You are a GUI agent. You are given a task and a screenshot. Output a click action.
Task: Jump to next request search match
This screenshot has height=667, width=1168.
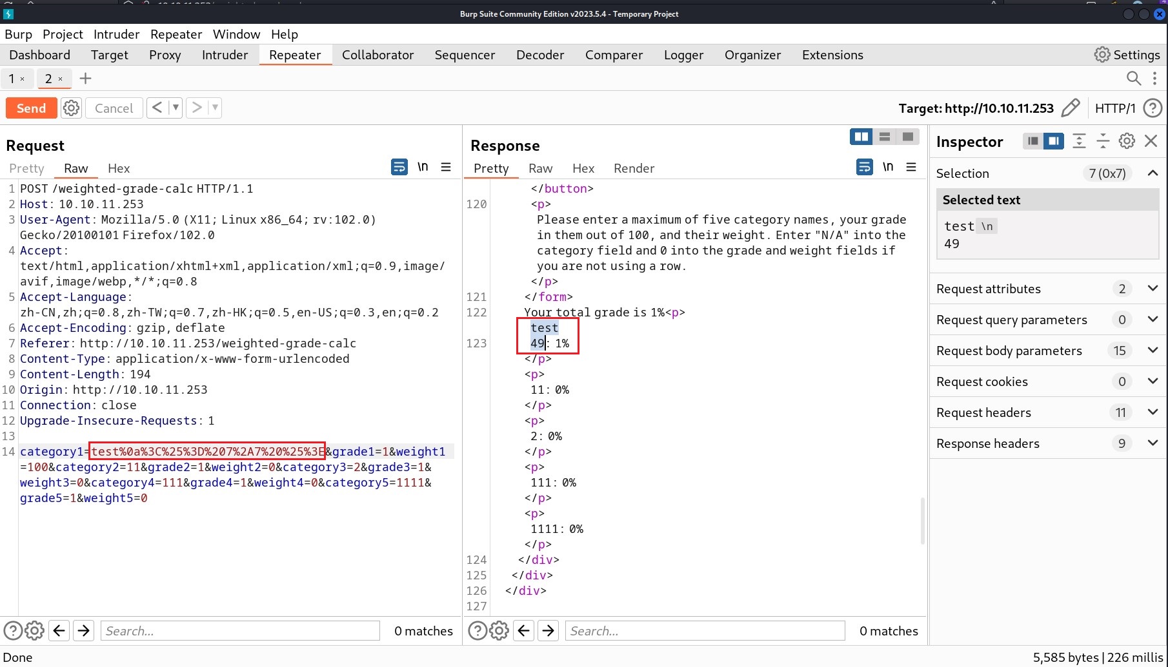[x=84, y=630]
